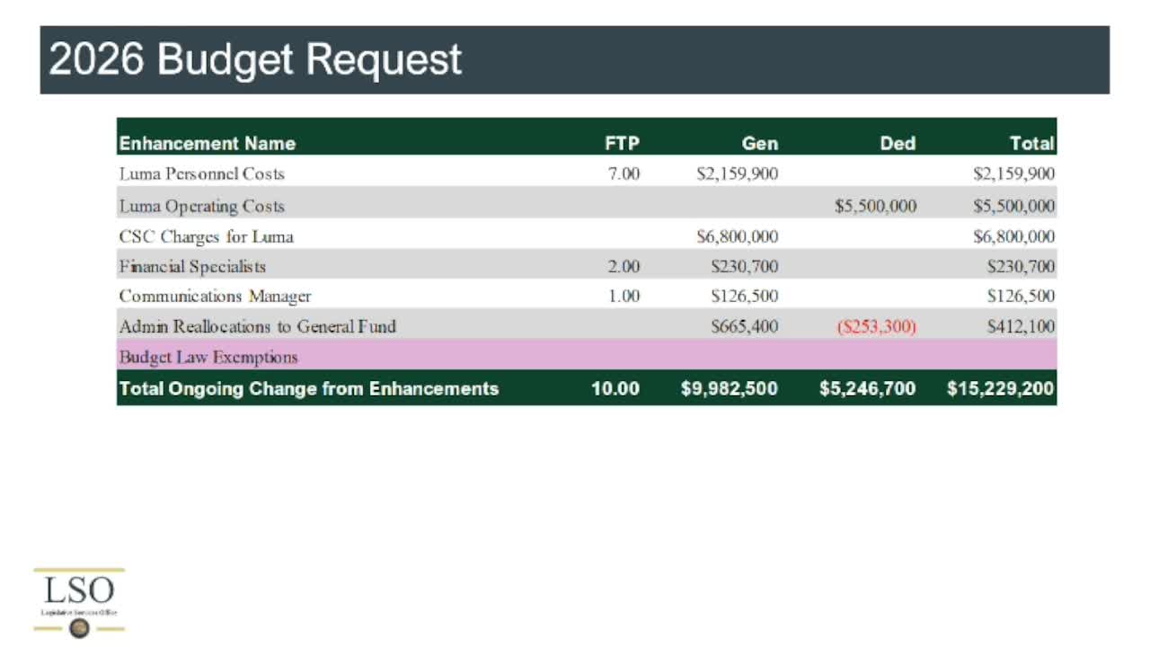This screenshot has width=1150, height=647.
Task: Select the Financial Specialists row label
Action: click(192, 266)
